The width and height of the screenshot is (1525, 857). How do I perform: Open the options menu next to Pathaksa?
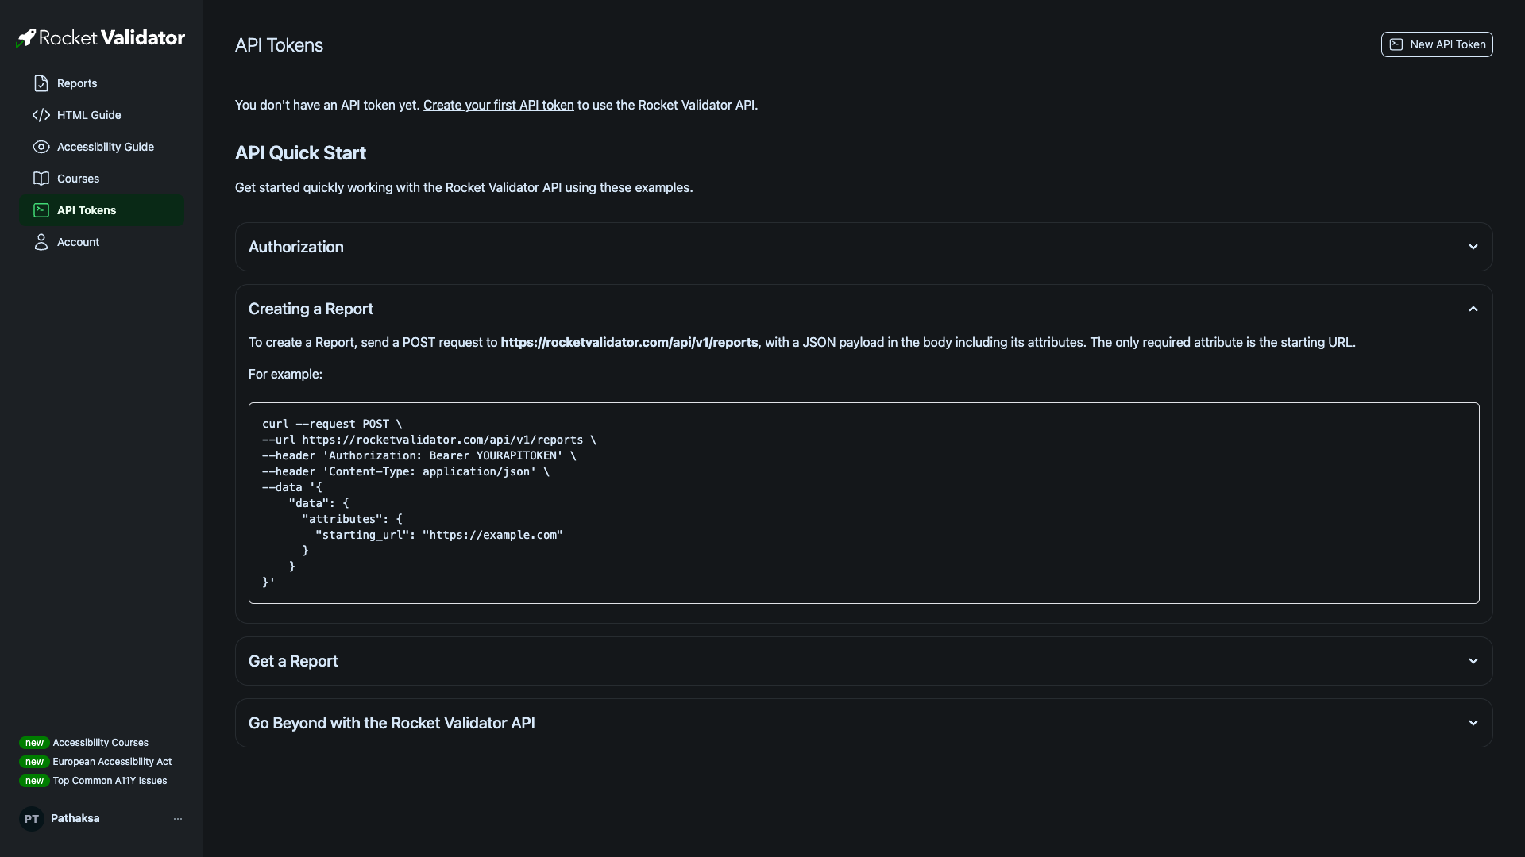(x=177, y=818)
